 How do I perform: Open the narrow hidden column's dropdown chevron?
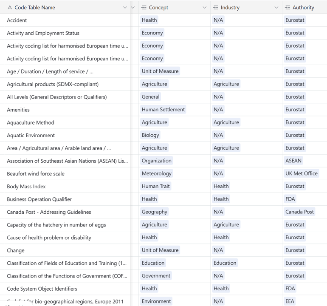pos(132,8)
